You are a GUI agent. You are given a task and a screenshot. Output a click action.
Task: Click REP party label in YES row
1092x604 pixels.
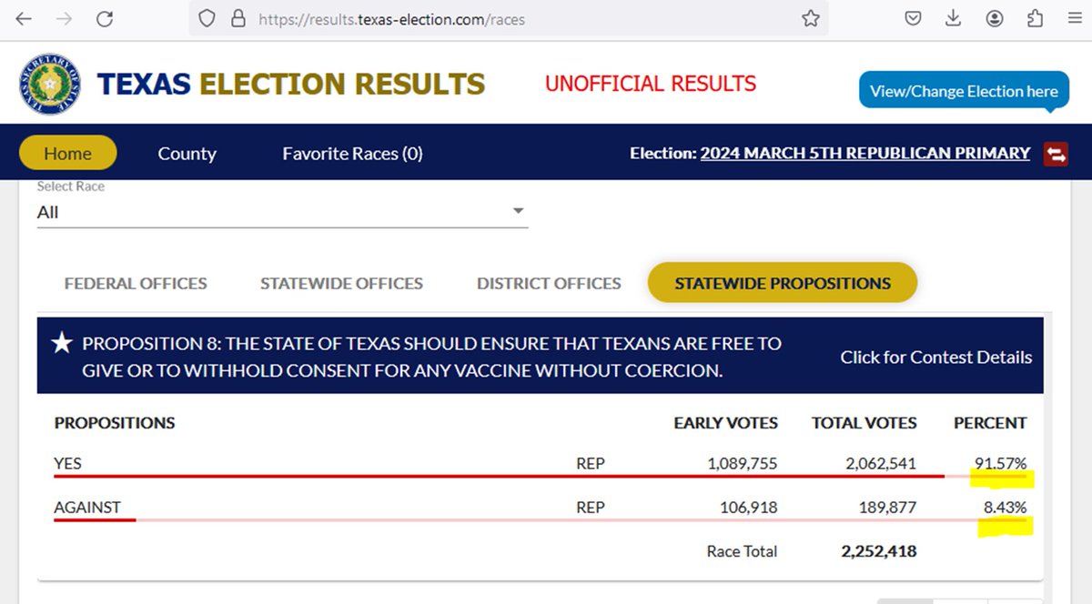pos(591,463)
